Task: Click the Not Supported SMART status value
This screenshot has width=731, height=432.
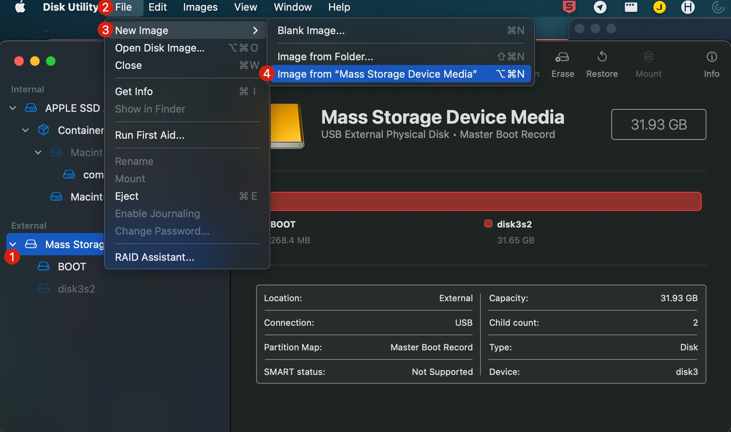Action: click(x=442, y=372)
